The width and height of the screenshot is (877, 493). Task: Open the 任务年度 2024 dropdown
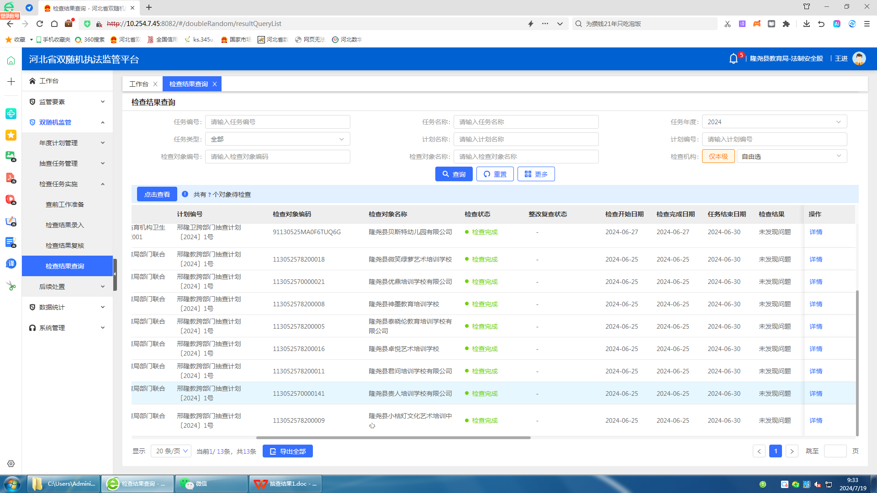tap(774, 122)
